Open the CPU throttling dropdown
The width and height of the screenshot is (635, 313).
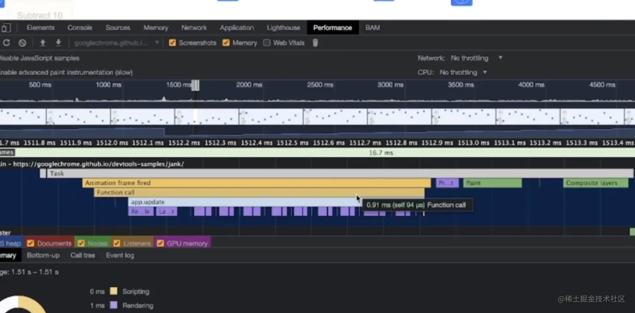click(x=463, y=72)
